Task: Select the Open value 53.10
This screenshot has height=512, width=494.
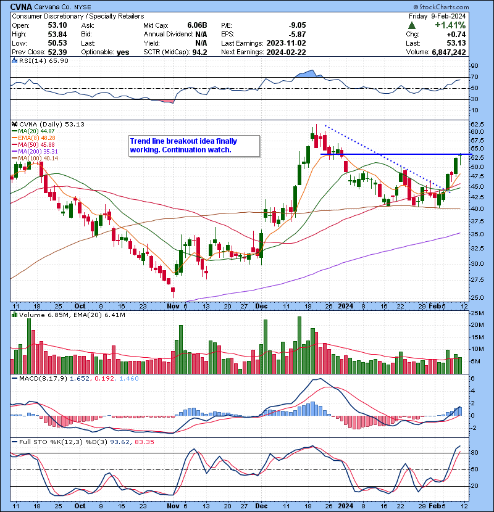Action: (x=57, y=25)
